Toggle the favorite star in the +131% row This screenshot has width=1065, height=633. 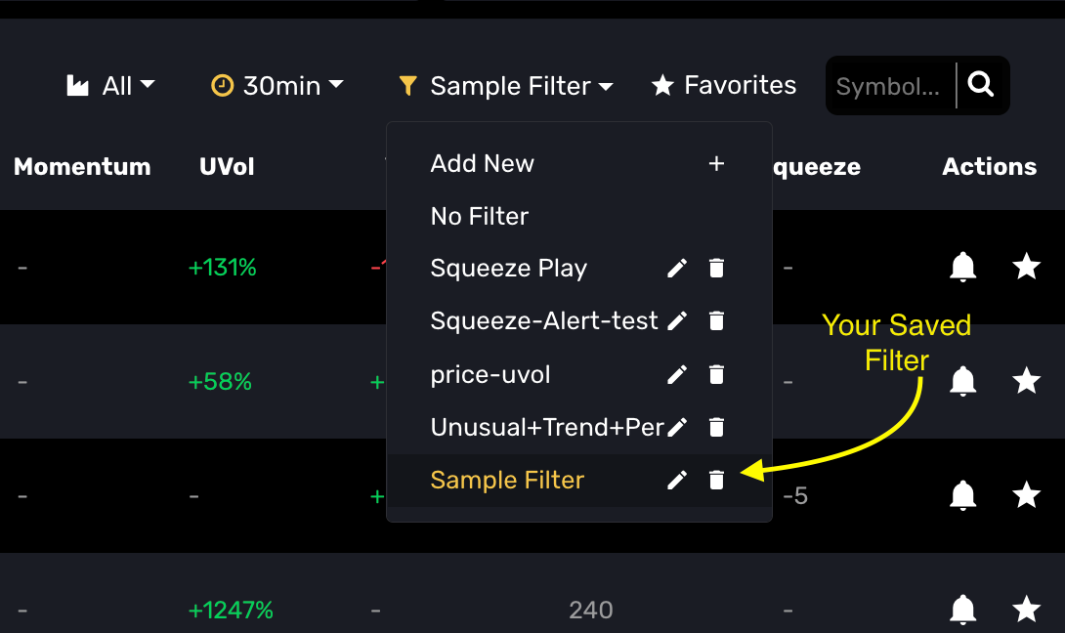pyautogui.click(x=1026, y=267)
